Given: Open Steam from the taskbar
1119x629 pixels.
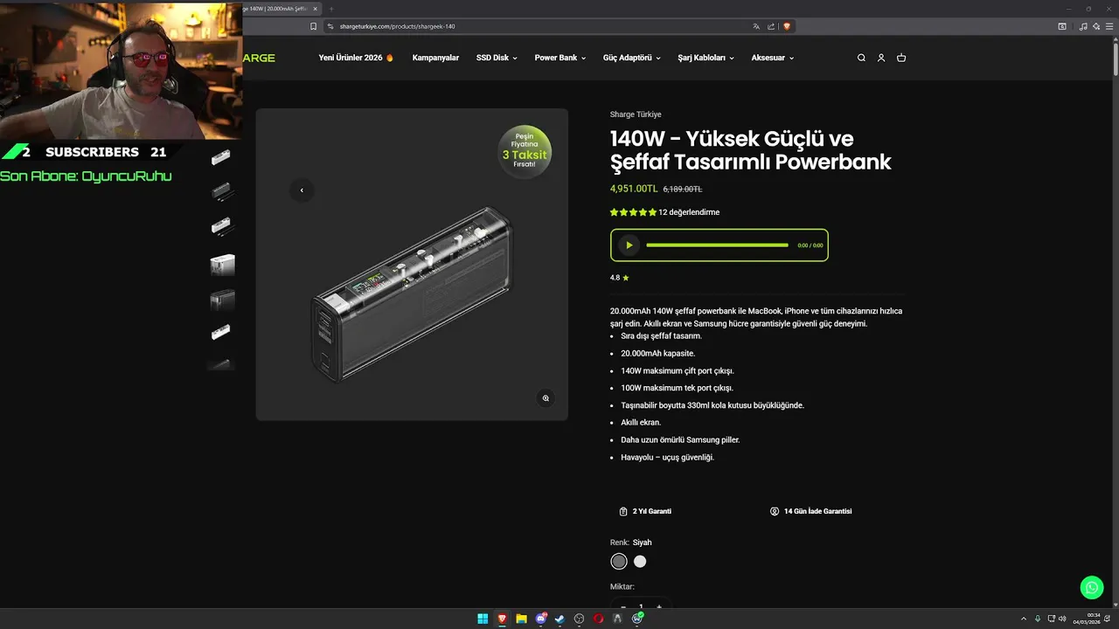Looking at the screenshot, I should click(x=560, y=619).
